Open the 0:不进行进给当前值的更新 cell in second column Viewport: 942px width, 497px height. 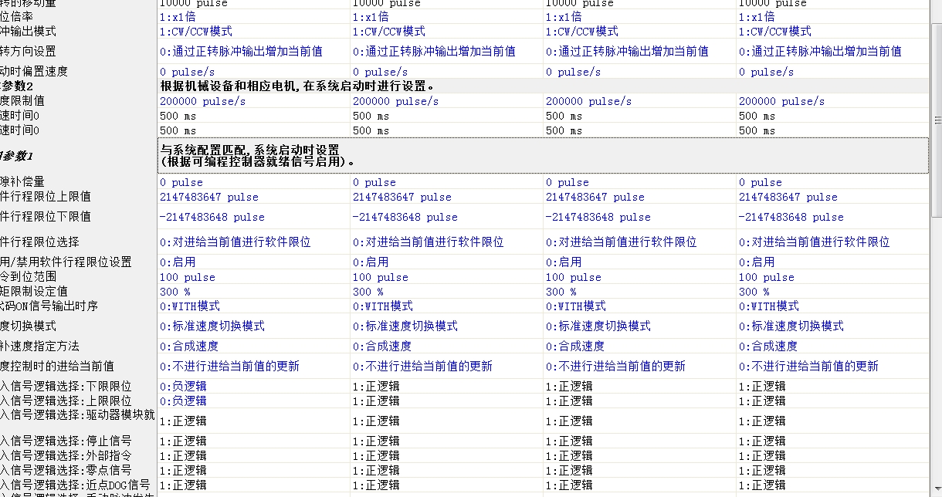[422, 367]
